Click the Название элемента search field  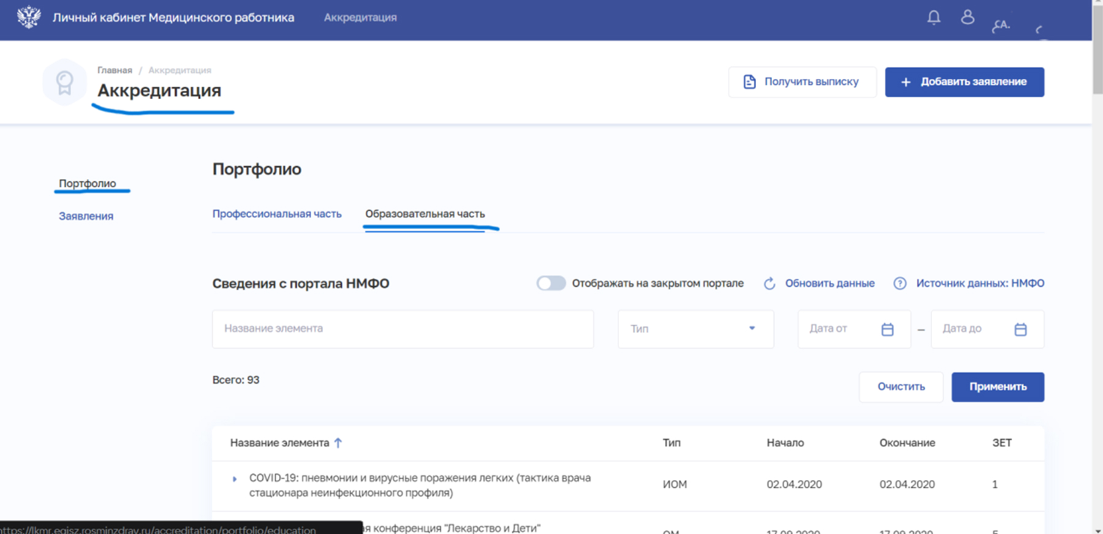403,329
